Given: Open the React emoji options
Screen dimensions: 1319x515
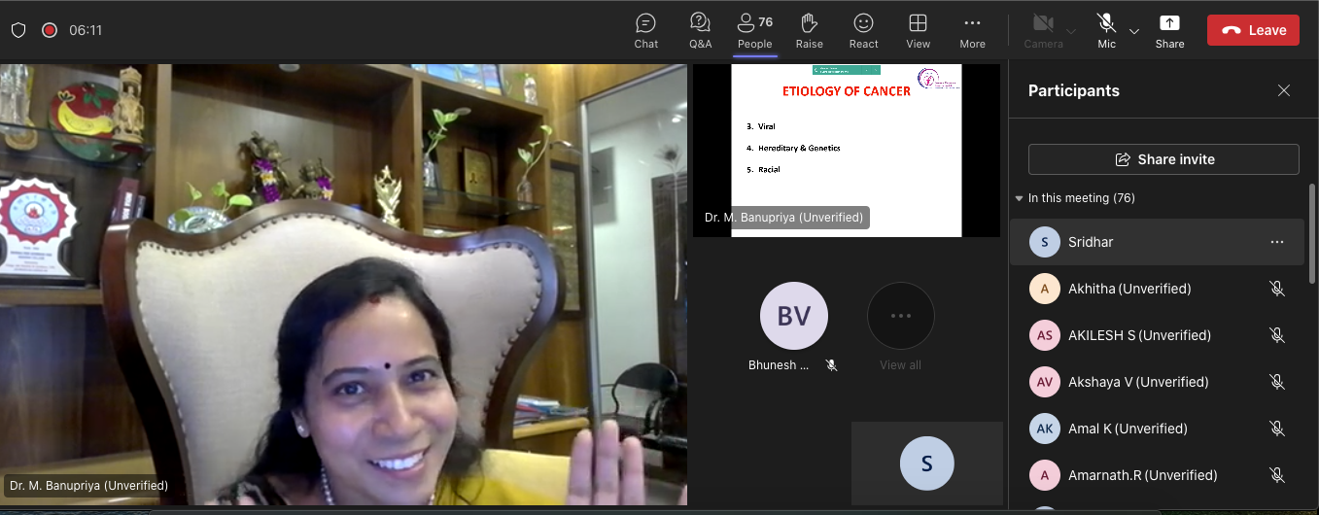Looking at the screenshot, I should click(x=863, y=30).
